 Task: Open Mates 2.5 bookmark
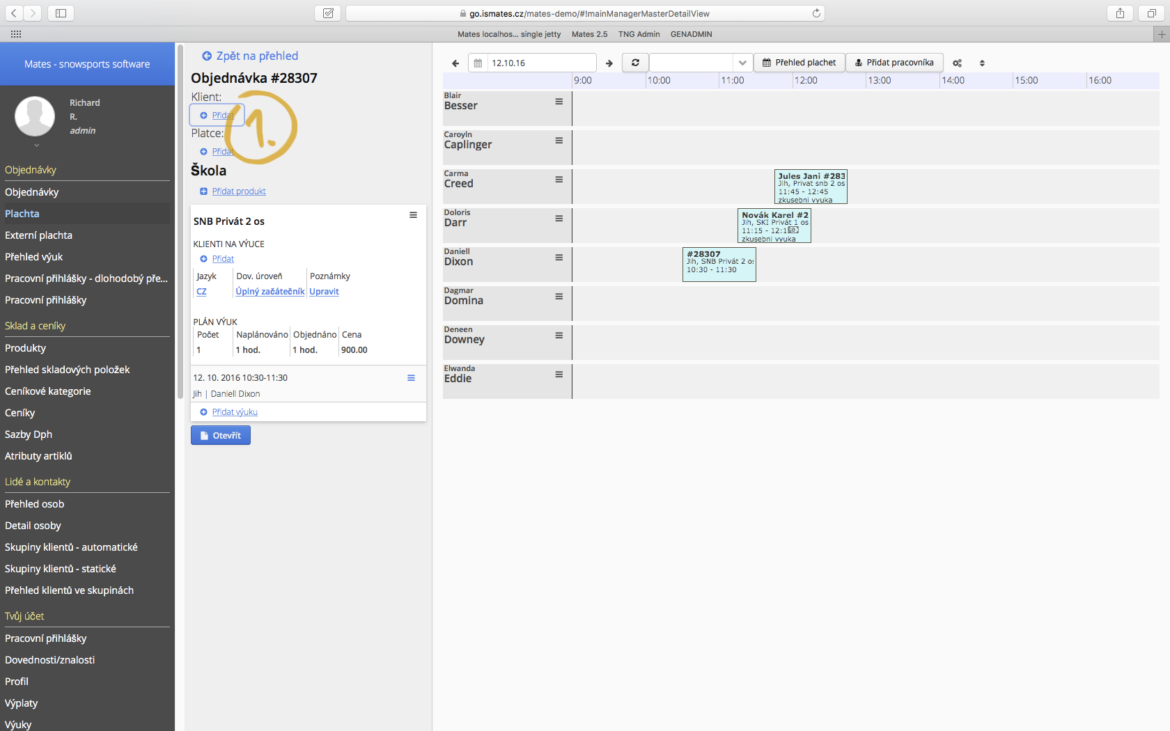589,34
